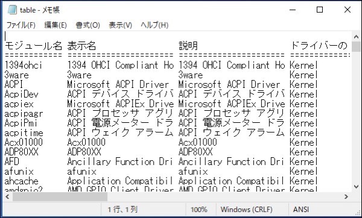Click the Notepad icon in title bar
The image size is (362, 218).
pyautogui.click(x=12, y=10)
